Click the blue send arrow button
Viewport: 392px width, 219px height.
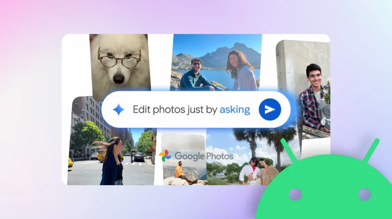pos(270,109)
